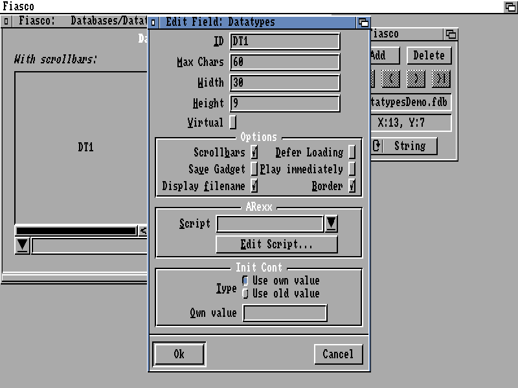Disable the Scrollbars option
The image size is (518, 388).
[x=254, y=153]
